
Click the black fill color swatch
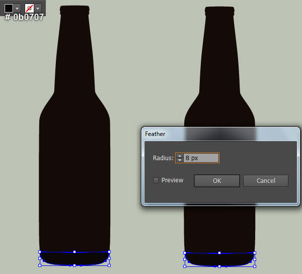pos(9,8)
